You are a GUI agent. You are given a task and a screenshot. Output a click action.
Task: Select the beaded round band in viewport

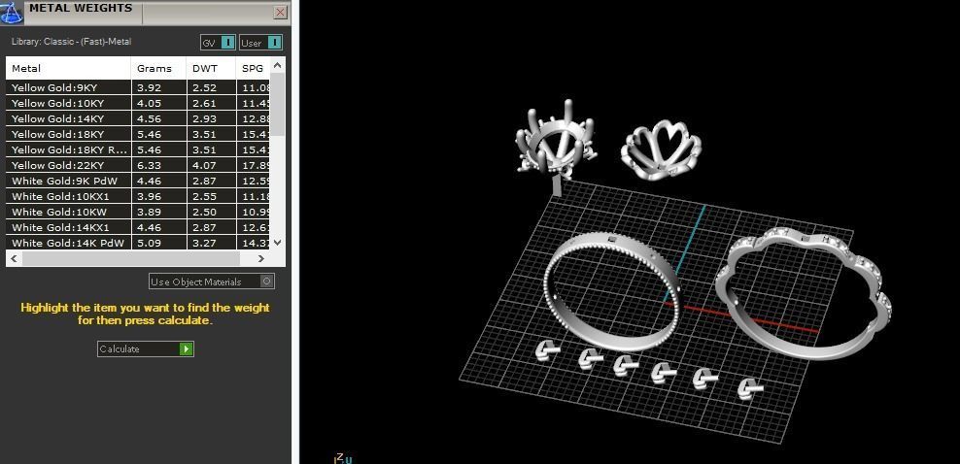[x=612, y=291]
